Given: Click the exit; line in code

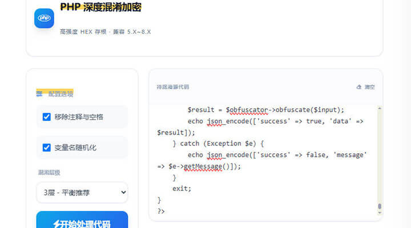Looking at the screenshot, I should 182,189.
